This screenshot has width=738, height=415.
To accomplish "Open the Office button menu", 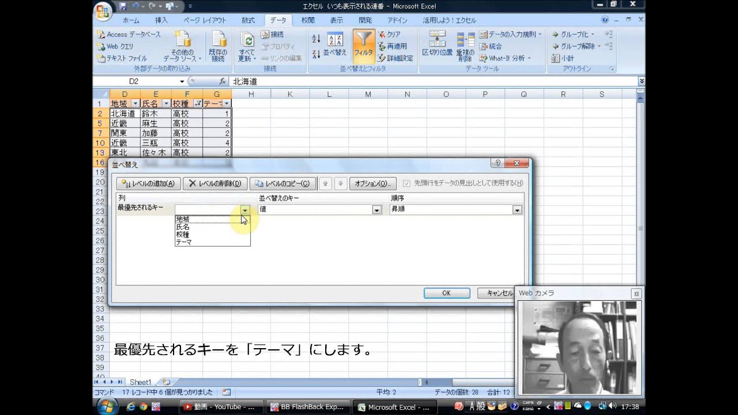I will (x=104, y=10).
